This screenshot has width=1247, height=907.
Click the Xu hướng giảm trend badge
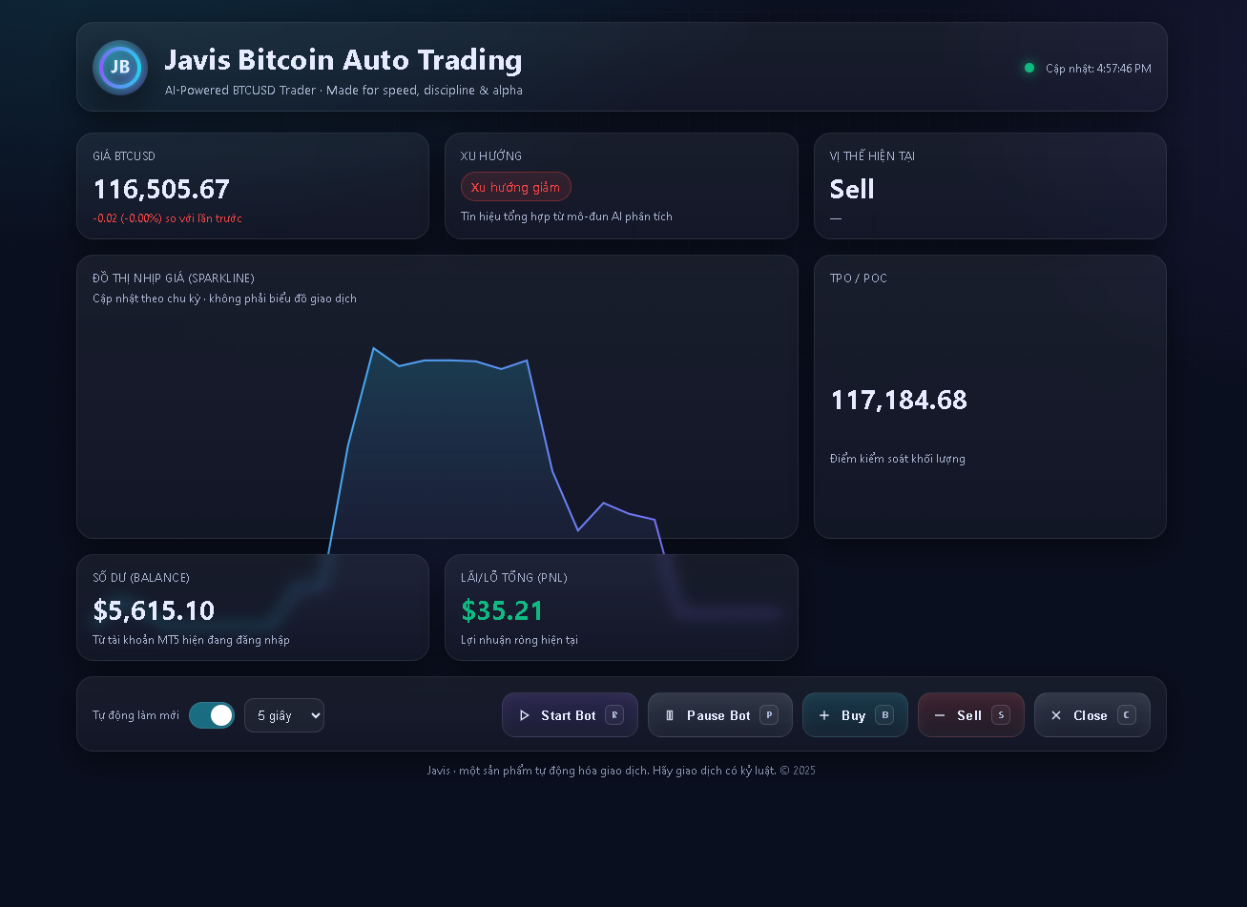click(516, 186)
